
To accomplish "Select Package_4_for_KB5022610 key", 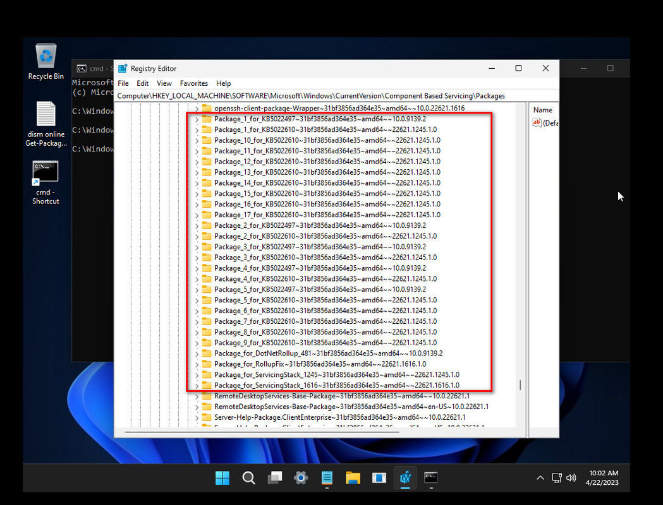I will [325, 278].
